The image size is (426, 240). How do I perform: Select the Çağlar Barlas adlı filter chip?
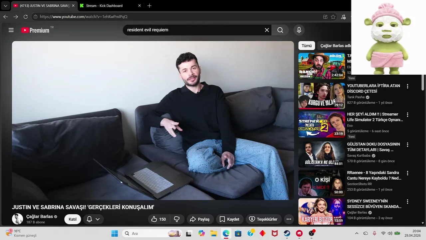pos(334,46)
